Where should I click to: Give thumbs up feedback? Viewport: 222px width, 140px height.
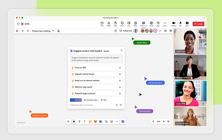[x=117, y=105]
